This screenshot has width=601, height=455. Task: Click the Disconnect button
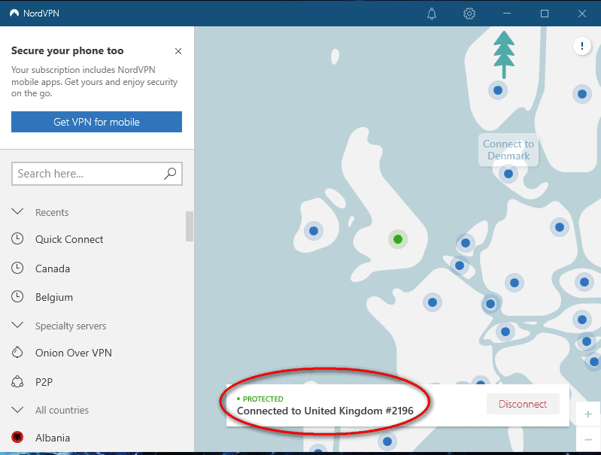(x=523, y=404)
